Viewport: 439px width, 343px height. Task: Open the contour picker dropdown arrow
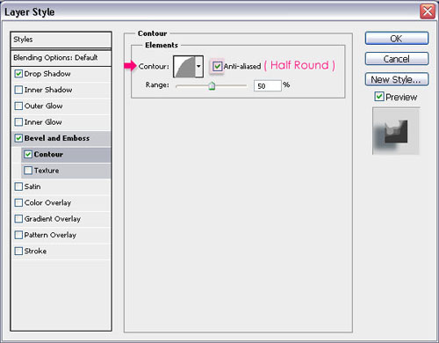coord(199,67)
